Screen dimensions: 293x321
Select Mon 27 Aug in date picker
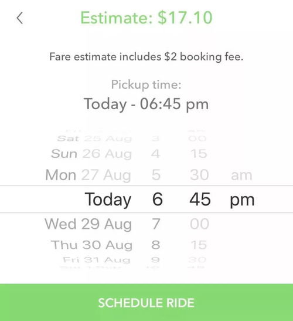(x=88, y=175)
